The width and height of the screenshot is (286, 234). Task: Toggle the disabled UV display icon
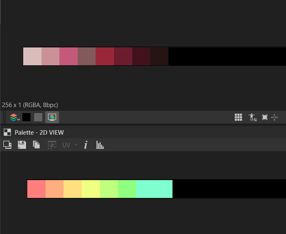(x=52, y=145)
